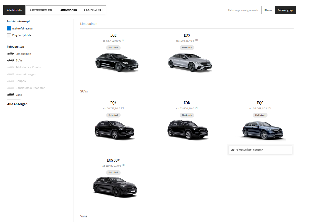Click the EQS price ab 109.551,40 €
Viewport: 322px width, 222px height.
[x=185, y=41]
